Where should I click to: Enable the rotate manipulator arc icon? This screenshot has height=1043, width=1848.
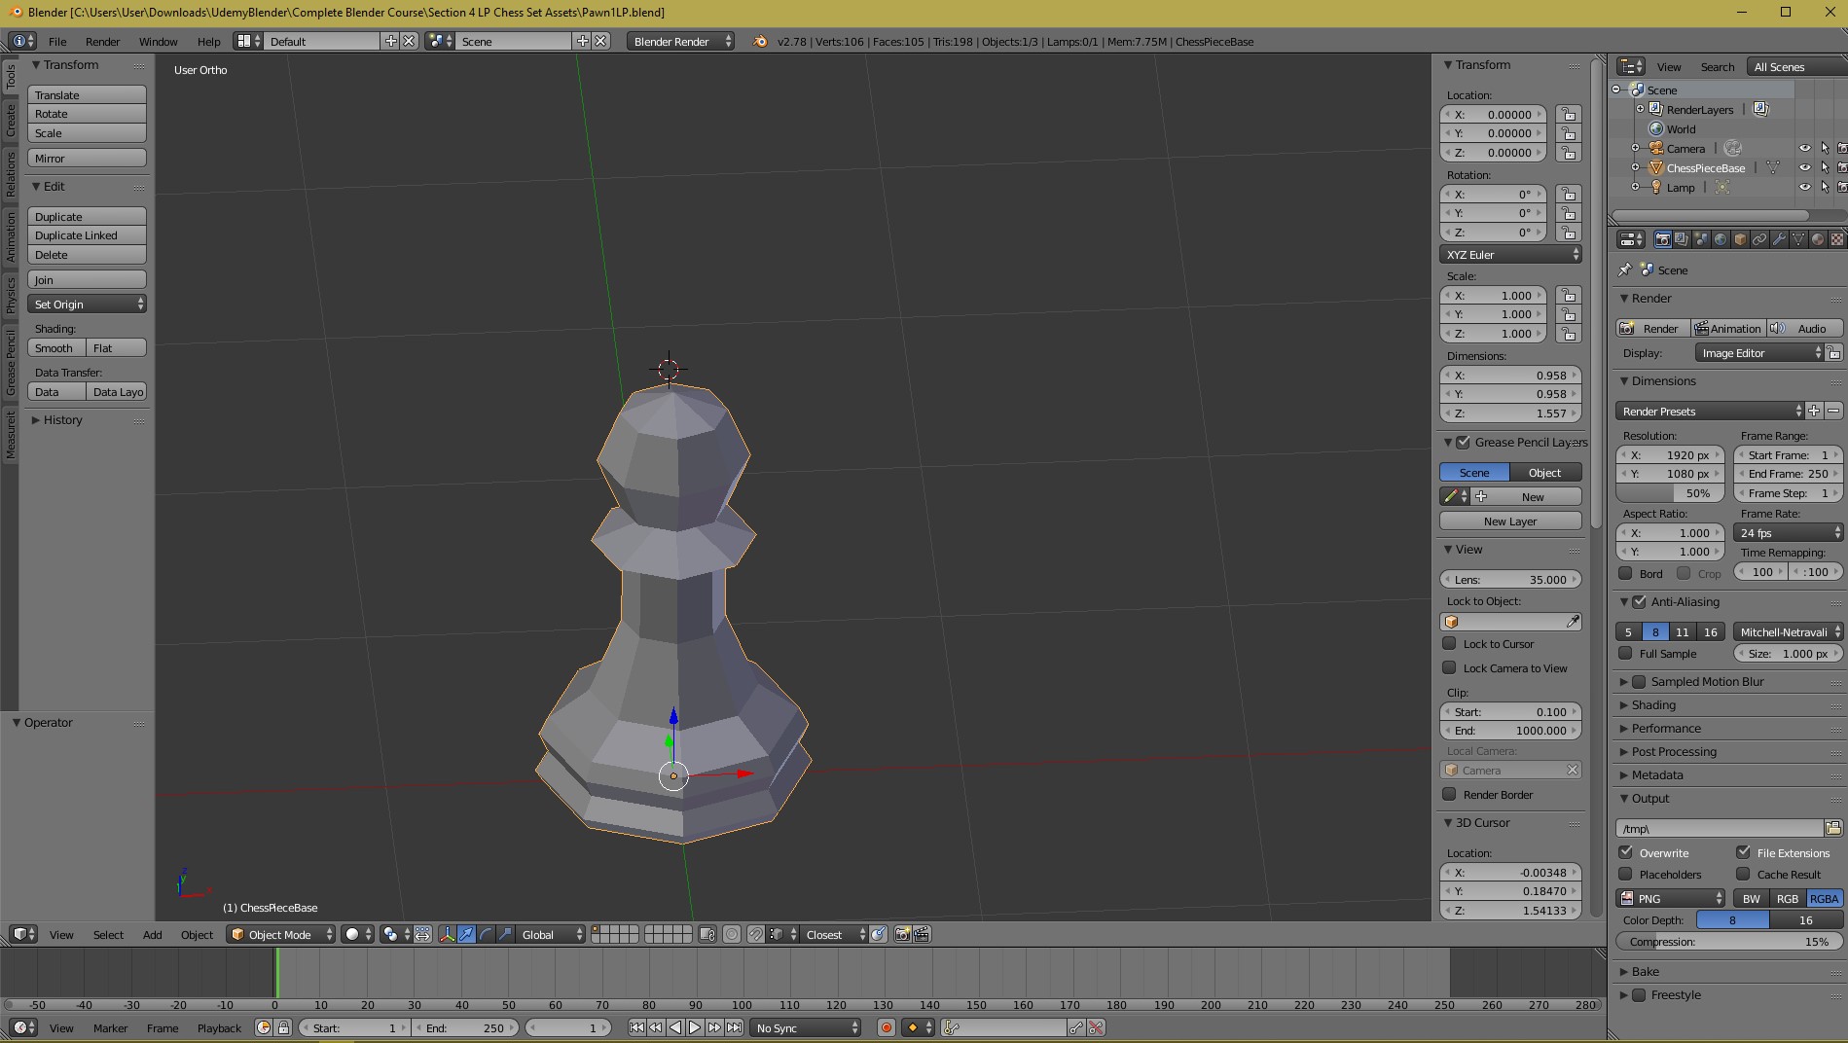[486, 934]
